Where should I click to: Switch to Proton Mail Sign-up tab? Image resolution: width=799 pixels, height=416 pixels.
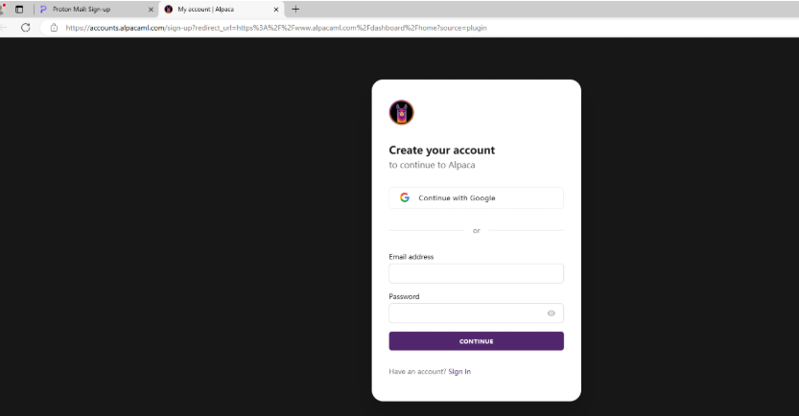pos(86,10)
